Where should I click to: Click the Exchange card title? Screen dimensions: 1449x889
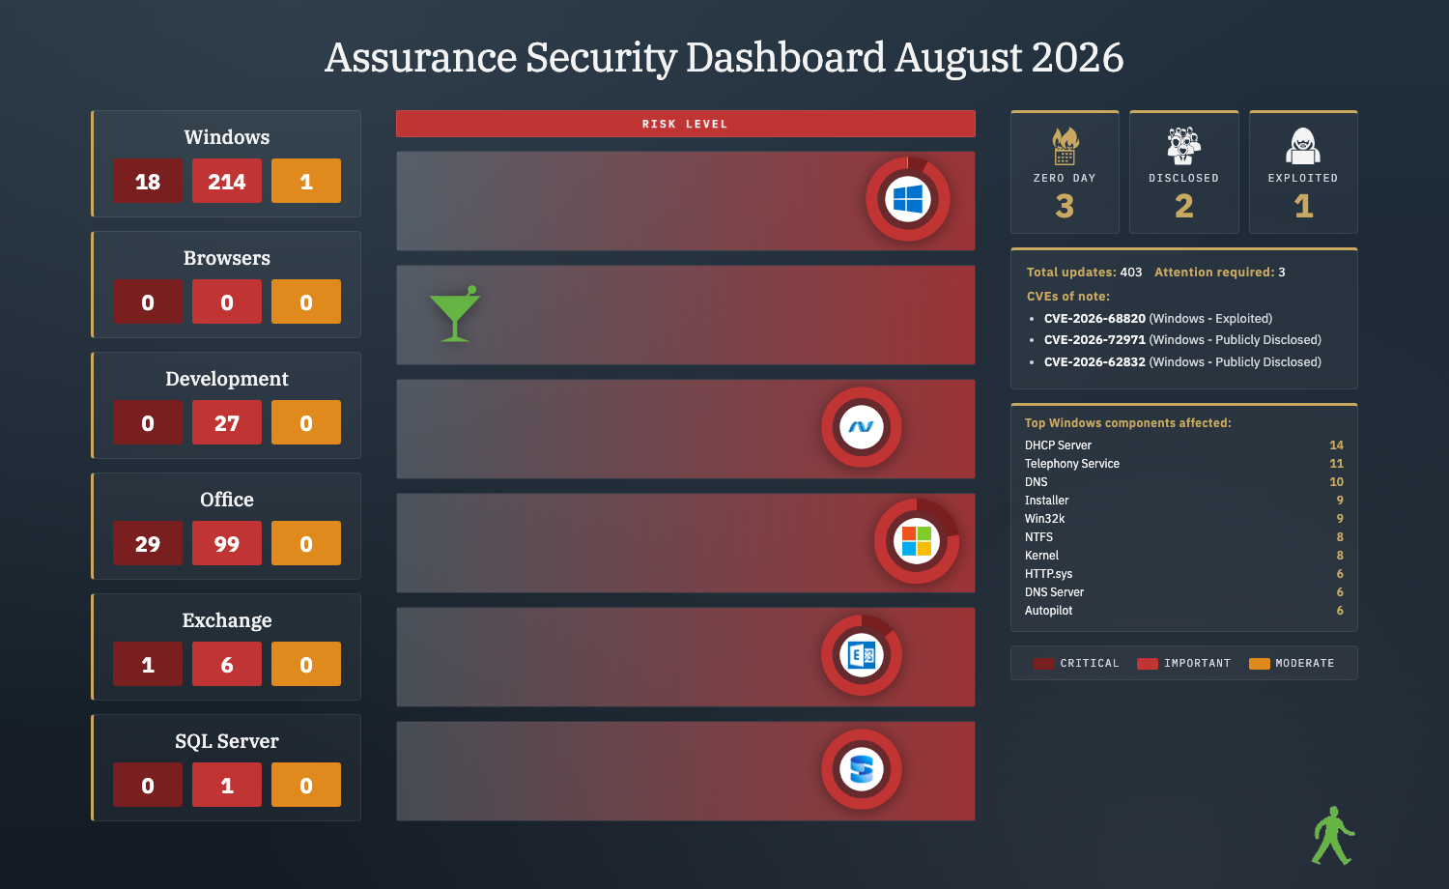coord(227,620)
